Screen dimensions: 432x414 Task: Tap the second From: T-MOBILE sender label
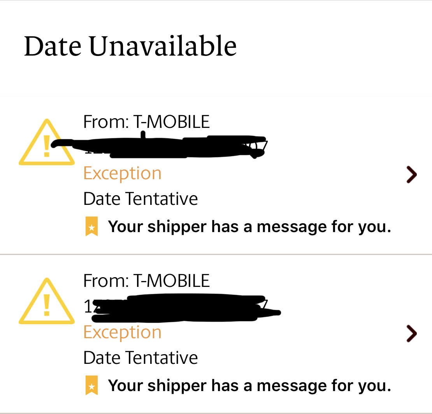pos(147,281)
